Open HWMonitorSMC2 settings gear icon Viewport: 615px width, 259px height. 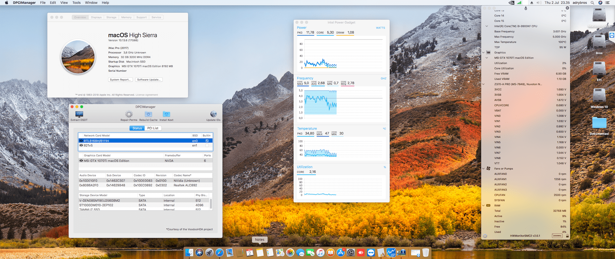(485, 236)
